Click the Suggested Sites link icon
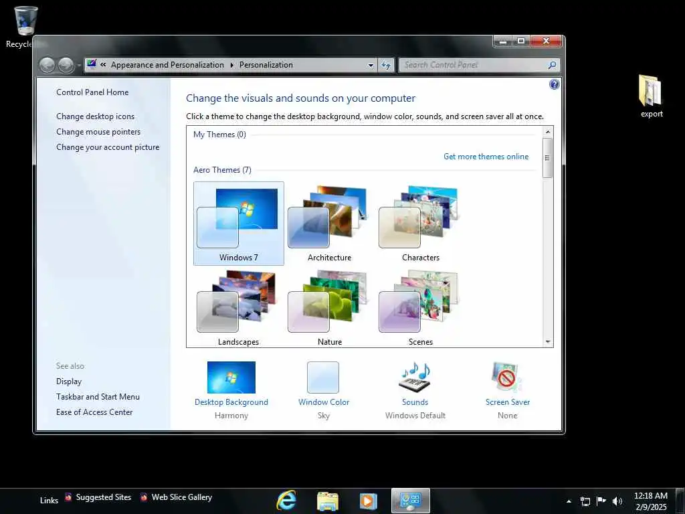The width and height of the screenshot is (685, 514). click(x=68, y=497)
